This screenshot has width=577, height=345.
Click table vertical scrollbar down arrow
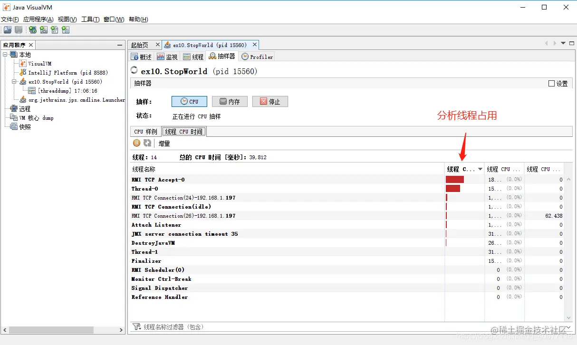click(569, 317)
